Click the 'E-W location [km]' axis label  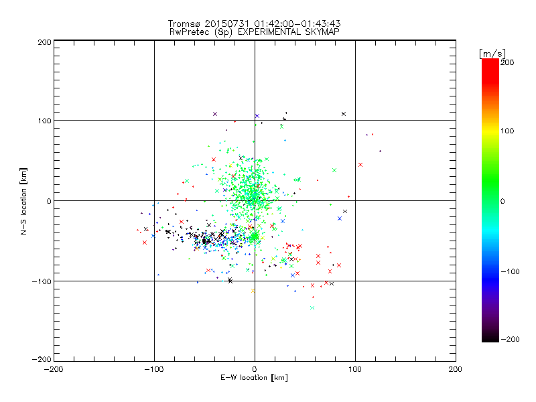[254, 378]
